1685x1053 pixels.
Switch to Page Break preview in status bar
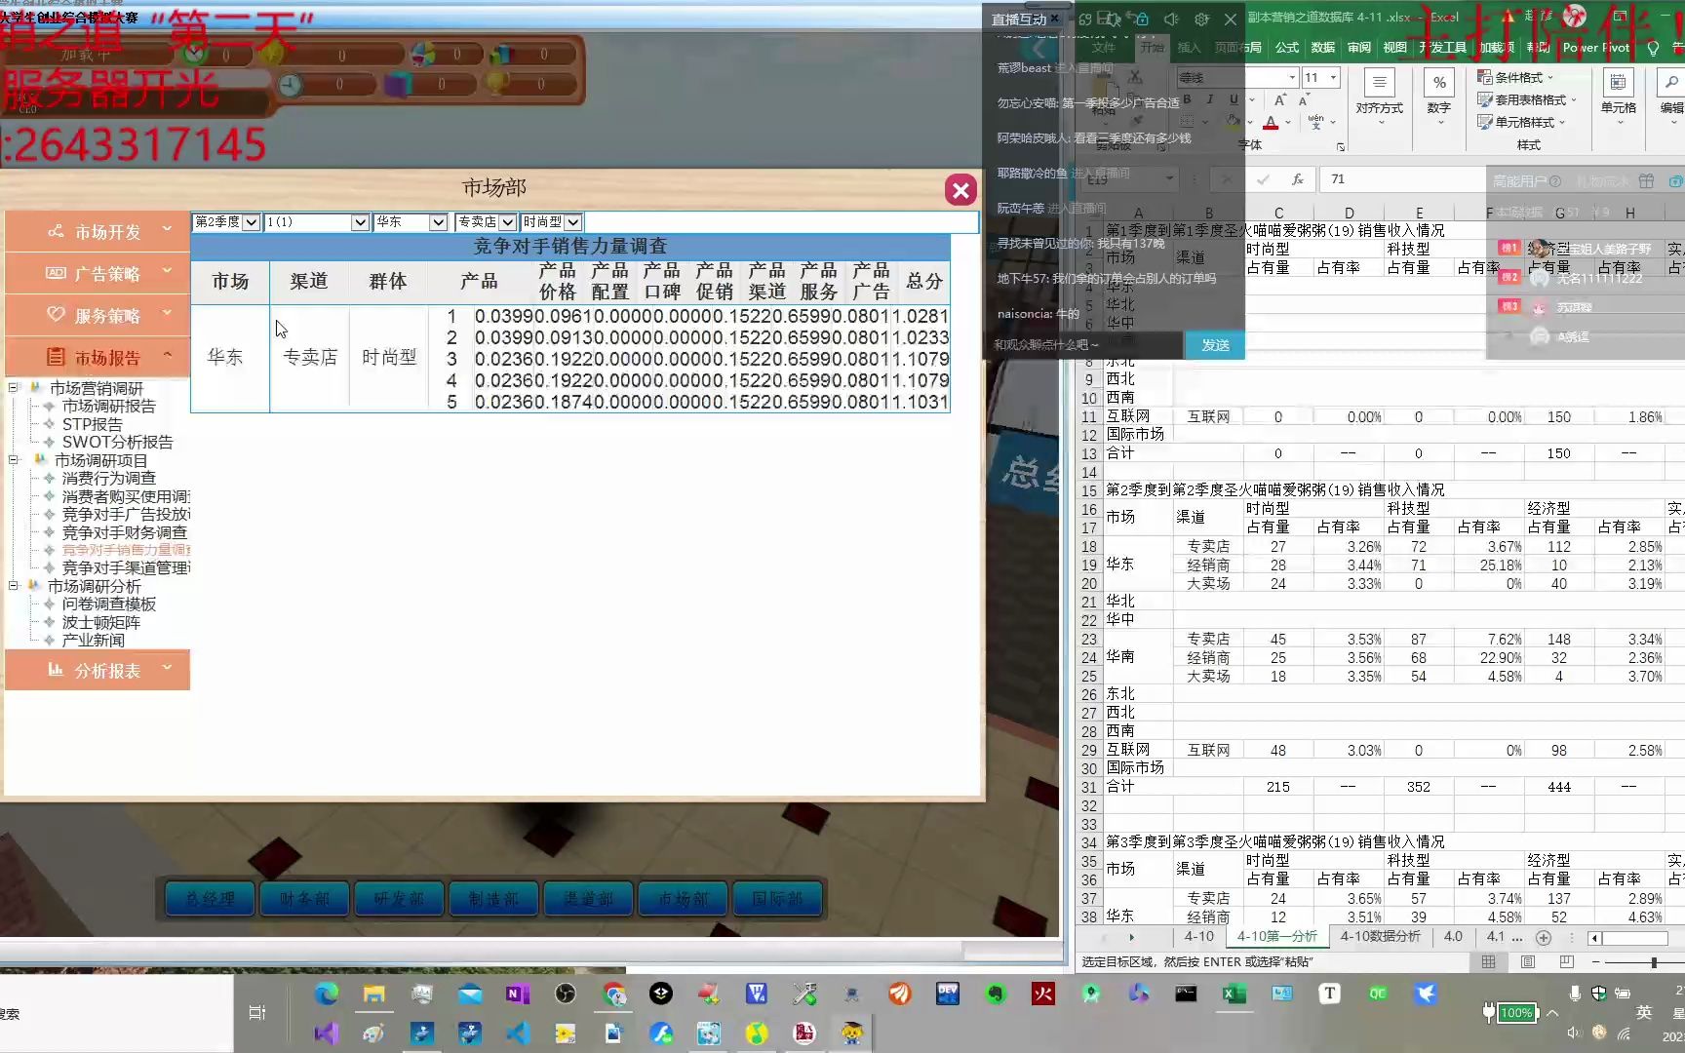[x=1567, y=962]
